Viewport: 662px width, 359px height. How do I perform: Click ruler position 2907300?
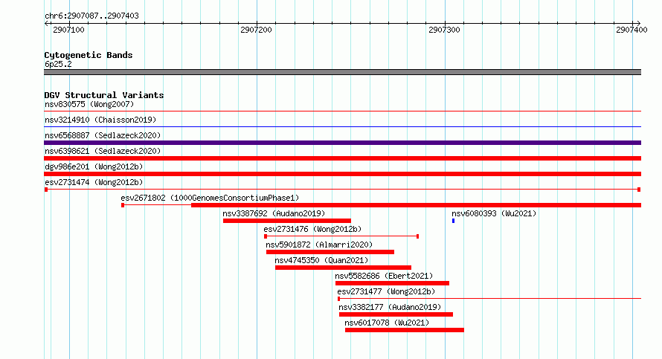pyautogui.click(x=444, y=30)
